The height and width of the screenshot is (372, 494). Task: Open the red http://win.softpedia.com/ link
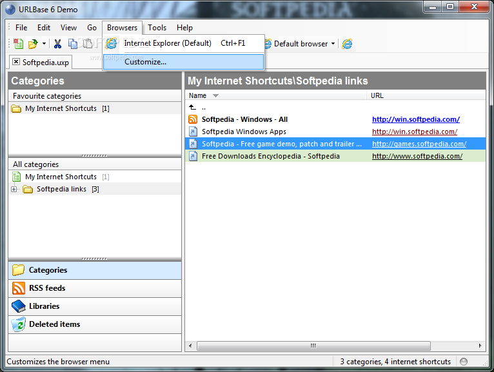415,132
